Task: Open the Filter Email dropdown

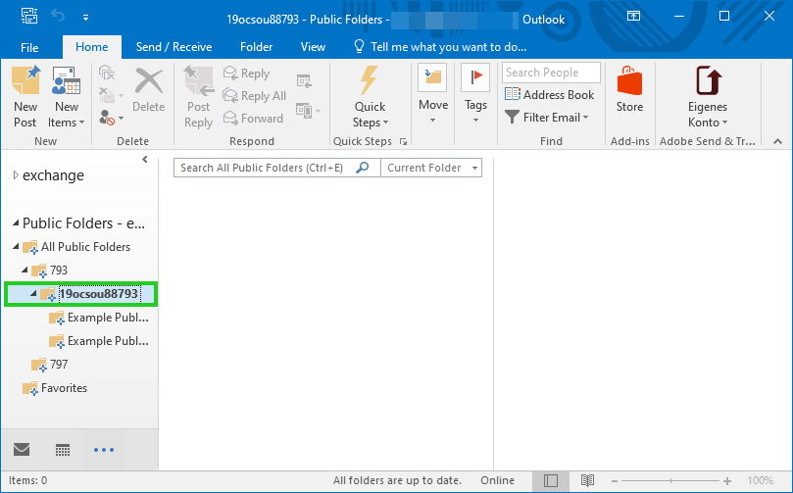Action: [x=548, y=118]
